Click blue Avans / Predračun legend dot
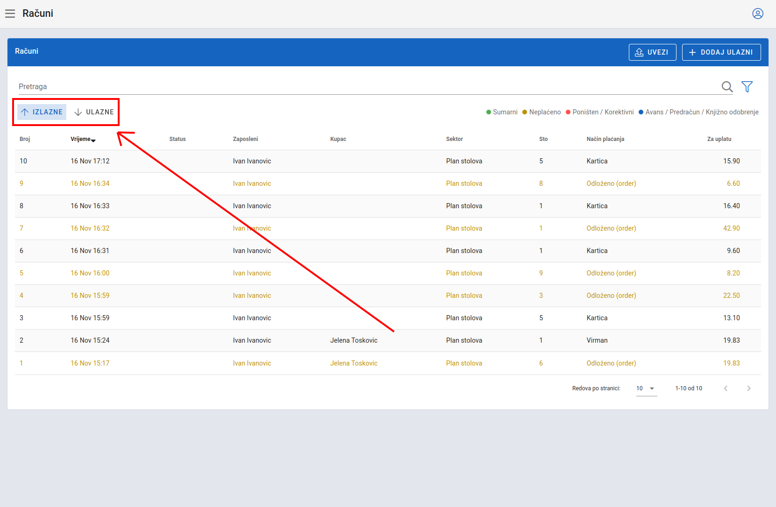This screenshot has height=507, width=776. (641, 112)
